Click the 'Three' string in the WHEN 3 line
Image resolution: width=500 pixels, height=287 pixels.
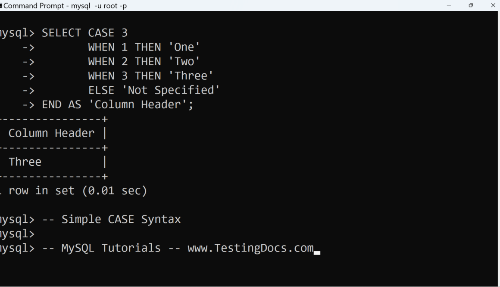coord(194,76)
